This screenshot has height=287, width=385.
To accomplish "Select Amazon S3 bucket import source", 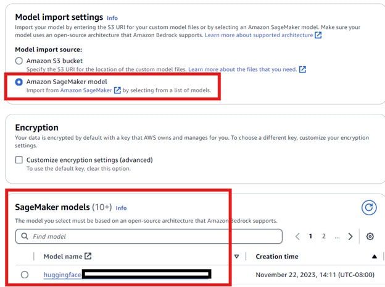I will [x=19, y=61].
